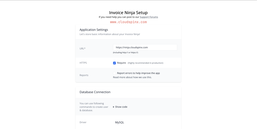This screenshot has width=257, height=129.
Task: Click 'Report errors to help improve the app' label
Action: point(138,73)
